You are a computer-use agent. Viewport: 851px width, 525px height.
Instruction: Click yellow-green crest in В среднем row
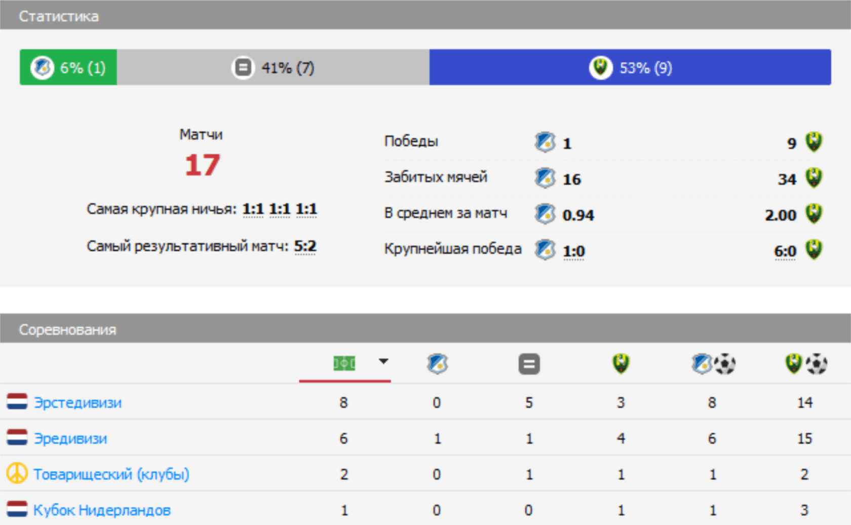click(814, 214)
